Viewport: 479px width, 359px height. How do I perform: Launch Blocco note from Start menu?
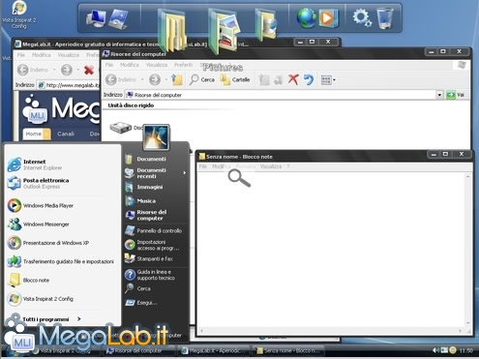point(28,281)
